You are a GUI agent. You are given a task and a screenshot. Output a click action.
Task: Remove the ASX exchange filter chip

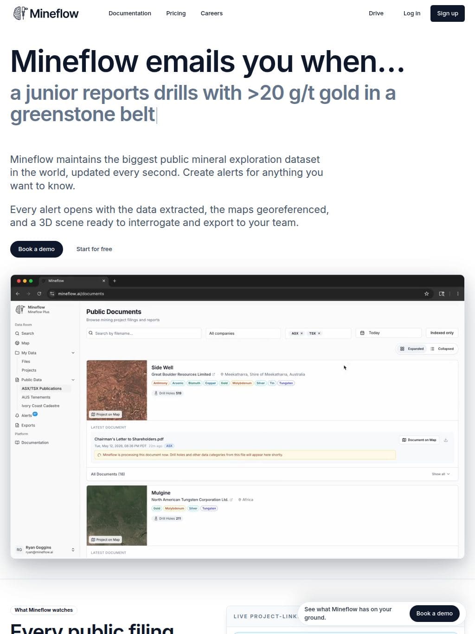point(302,334)
